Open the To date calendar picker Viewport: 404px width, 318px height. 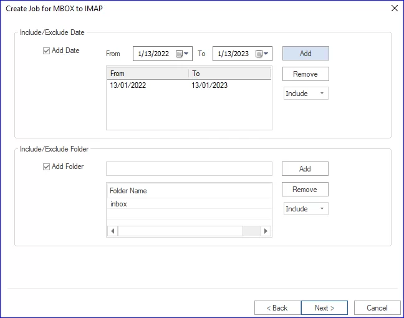(x=262, y=54)
